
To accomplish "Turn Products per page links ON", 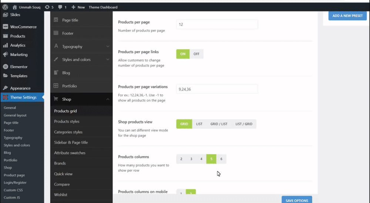I will pyautogui.click(x=183, y=54).
